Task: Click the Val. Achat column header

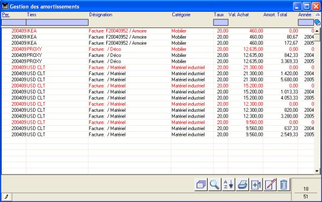Action: click(x=239, y=15)
